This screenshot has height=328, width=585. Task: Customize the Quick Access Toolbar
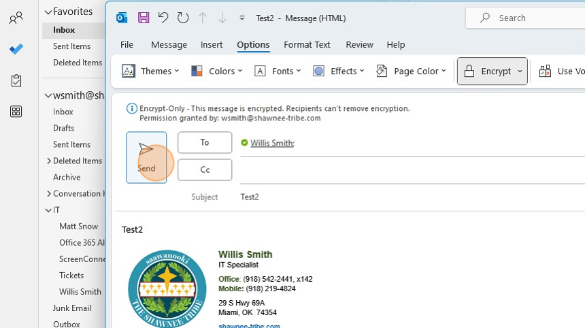(x=241, y=18)
